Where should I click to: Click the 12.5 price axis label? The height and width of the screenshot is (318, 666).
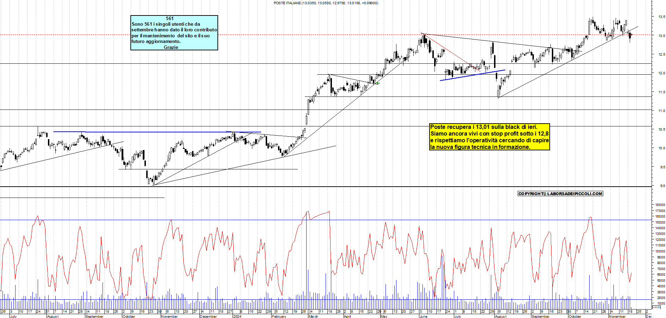click(661, 55)
